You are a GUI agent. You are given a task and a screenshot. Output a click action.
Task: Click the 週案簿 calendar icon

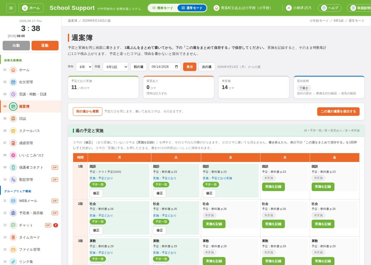(13, 106)
